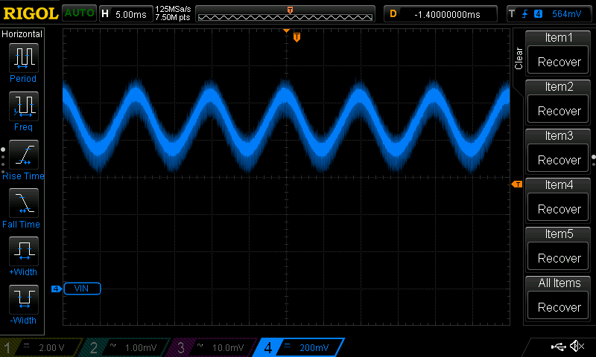The width and height of the screenshot is (596, 357).
Task: Click the AUTO run status indicator
Action: coord(79,13)
